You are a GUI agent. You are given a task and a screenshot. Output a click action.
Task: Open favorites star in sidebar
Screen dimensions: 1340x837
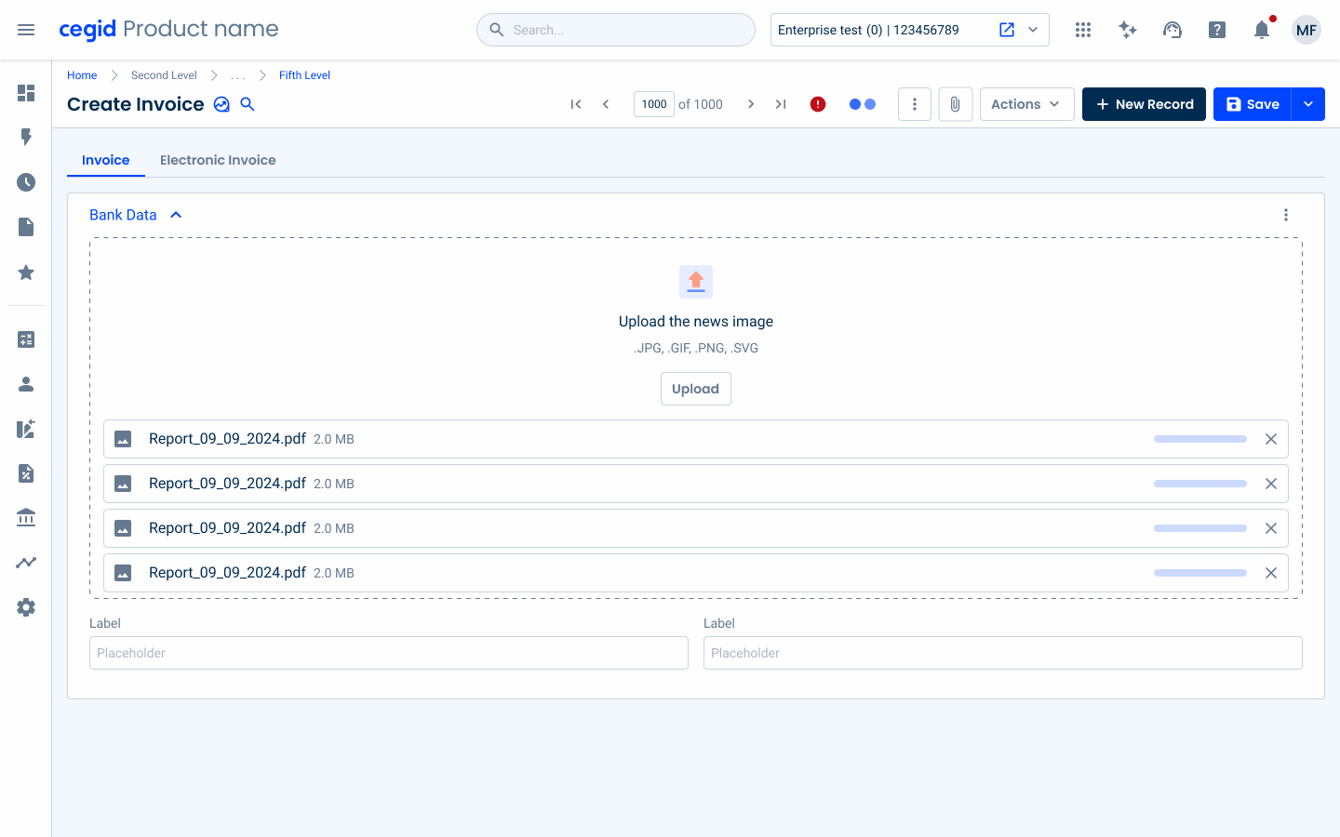pos(26,272)
